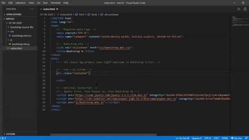Open the Go menu

(39, 3)
